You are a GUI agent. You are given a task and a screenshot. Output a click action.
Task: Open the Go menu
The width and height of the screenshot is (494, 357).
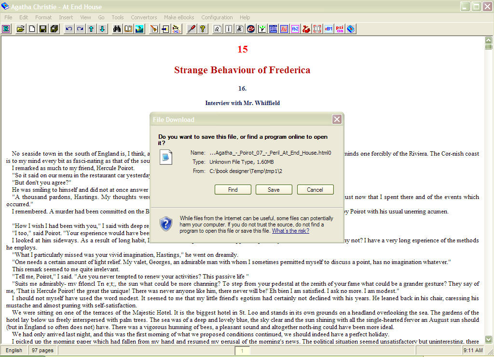(x=101, y=17)
